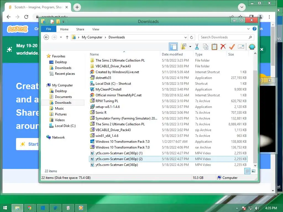Select setup-w8.1-1.4.6 application
Screen dimensions: 283x212
pyautogui.click(x=108, y=107)
